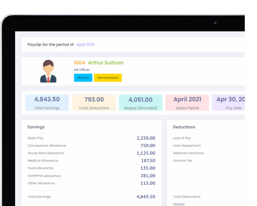Click the HR Officer job title
The image size is (257, 206).
82,70
